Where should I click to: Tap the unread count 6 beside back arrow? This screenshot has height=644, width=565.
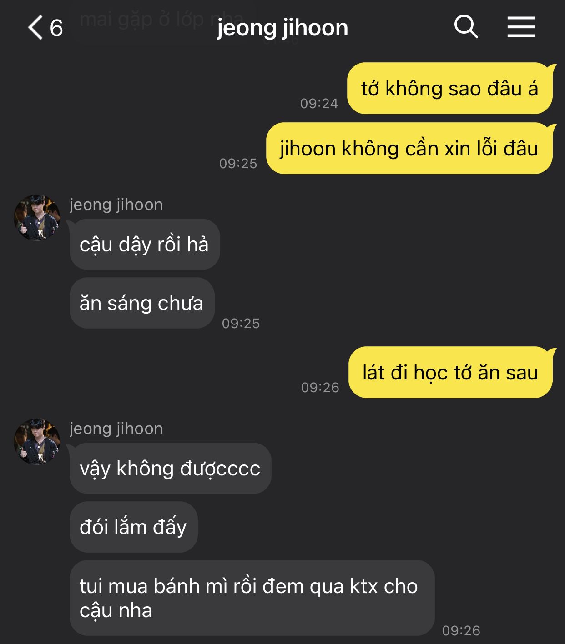pos(56,28)
